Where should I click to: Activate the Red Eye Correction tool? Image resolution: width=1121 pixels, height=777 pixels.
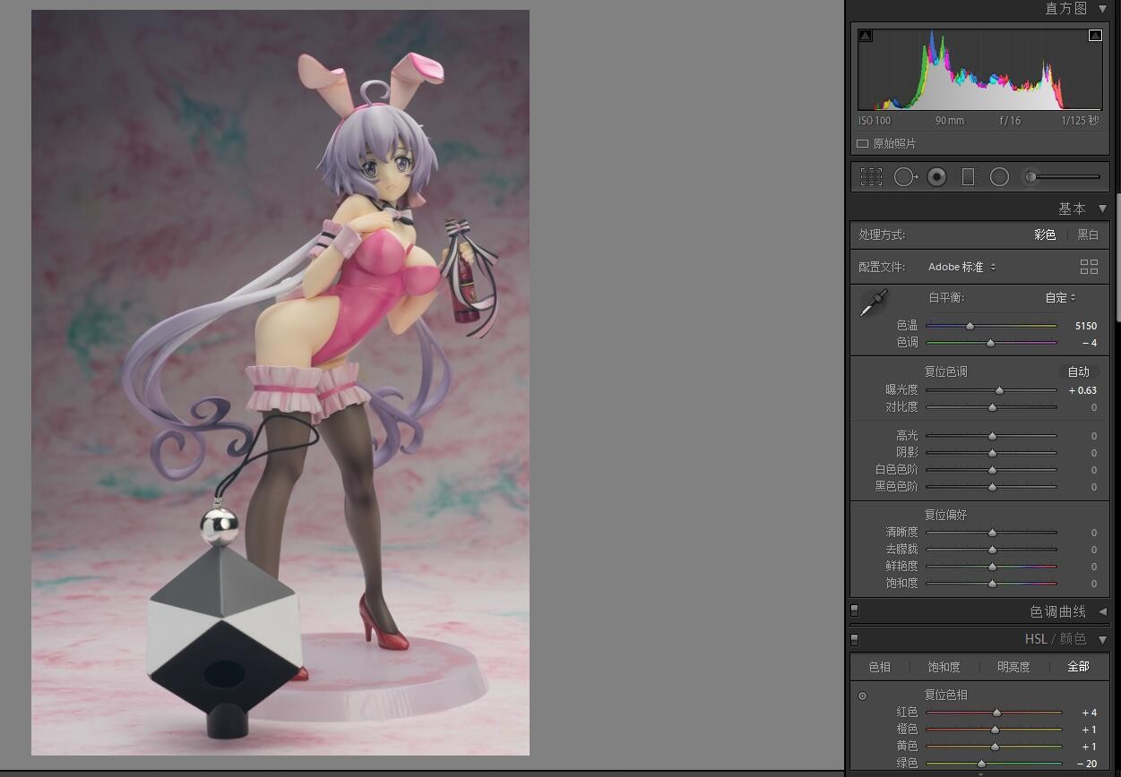(x=936, y=177)
